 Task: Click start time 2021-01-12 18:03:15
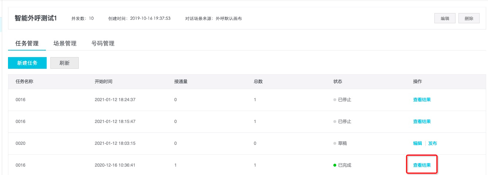click(x=115, y=143)
